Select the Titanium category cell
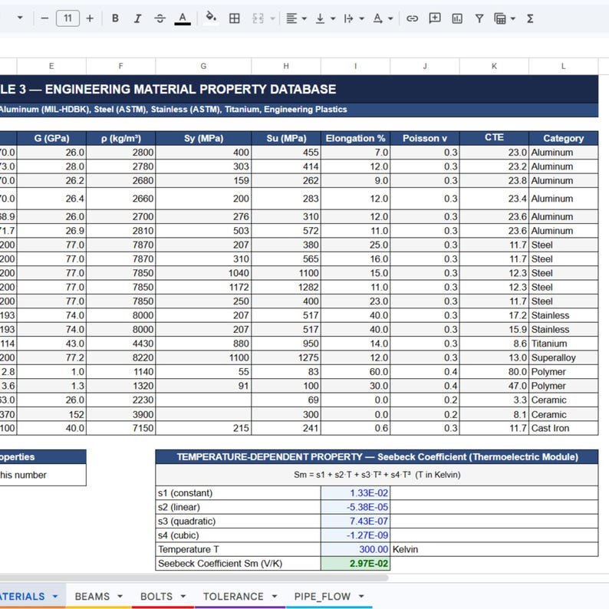This screenshot has height=609, width=609. point(564,344)
